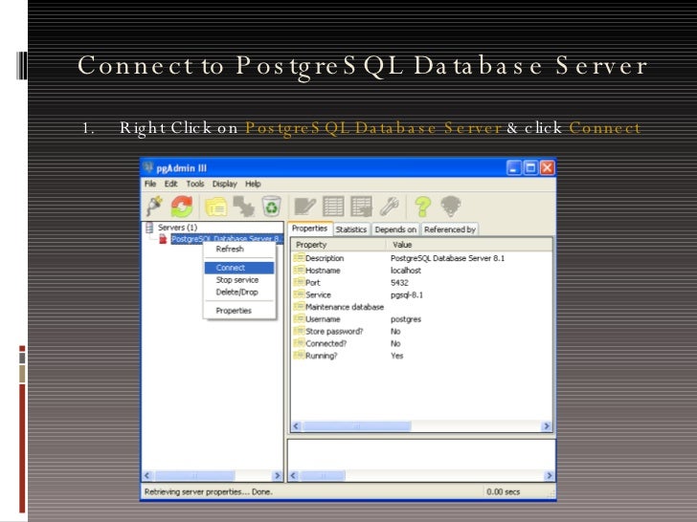Click 'PostgreSQL Database Server 8.1' description value
Screen dimensions: 697x522
click(447, 258)
